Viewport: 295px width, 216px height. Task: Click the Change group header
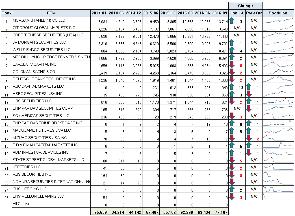[x=245, y=6]
